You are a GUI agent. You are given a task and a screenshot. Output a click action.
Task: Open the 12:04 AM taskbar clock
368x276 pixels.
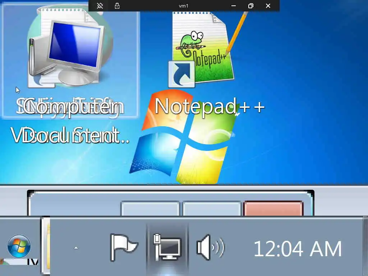298,249
